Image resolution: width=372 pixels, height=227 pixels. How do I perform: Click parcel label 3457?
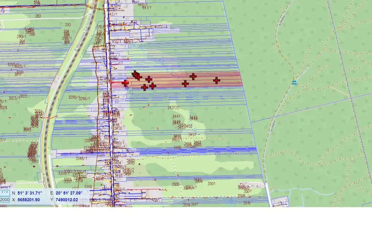(x=192, y=135)
